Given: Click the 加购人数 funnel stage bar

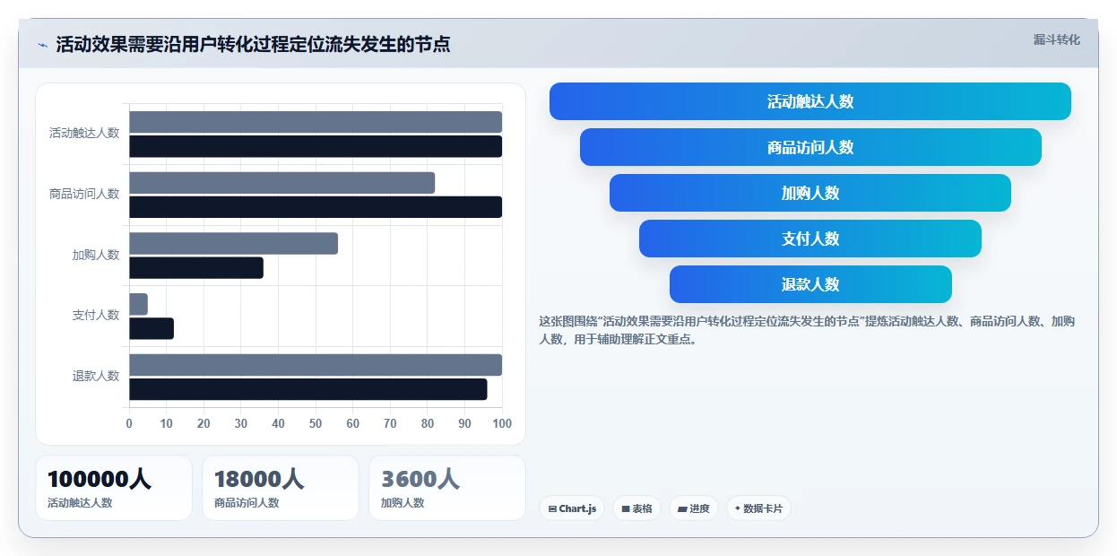Looking at the screenshot, I should (810, 193).
